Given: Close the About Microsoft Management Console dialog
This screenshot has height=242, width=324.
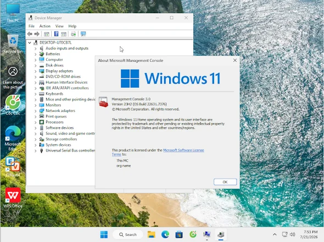Looking at the screenshot, I should pos(235,60).
